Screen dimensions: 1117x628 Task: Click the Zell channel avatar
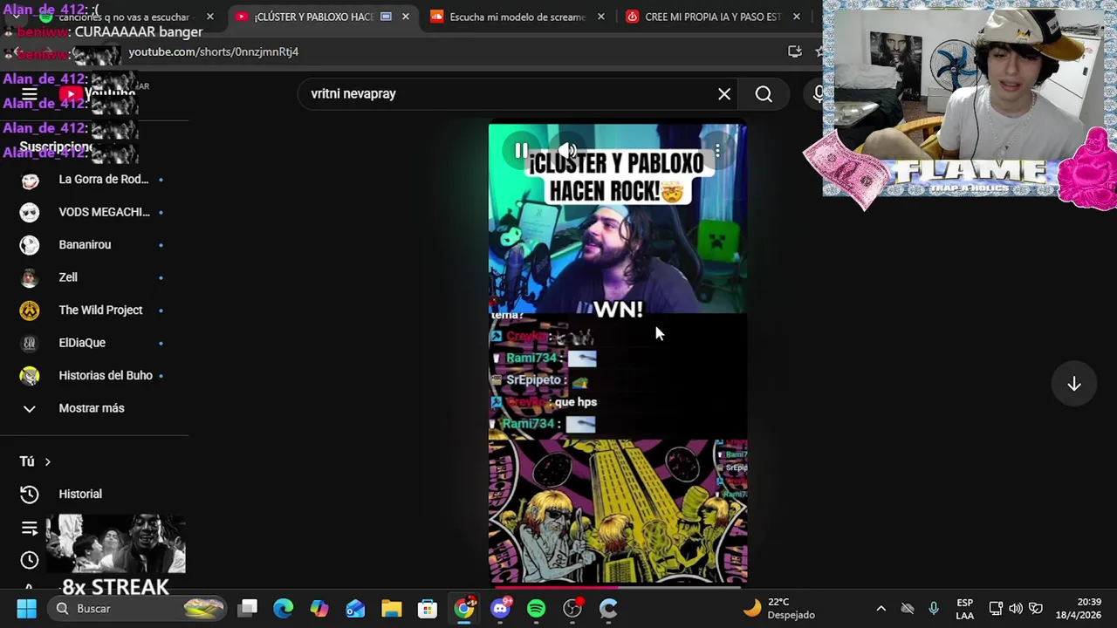pos(30,277)
